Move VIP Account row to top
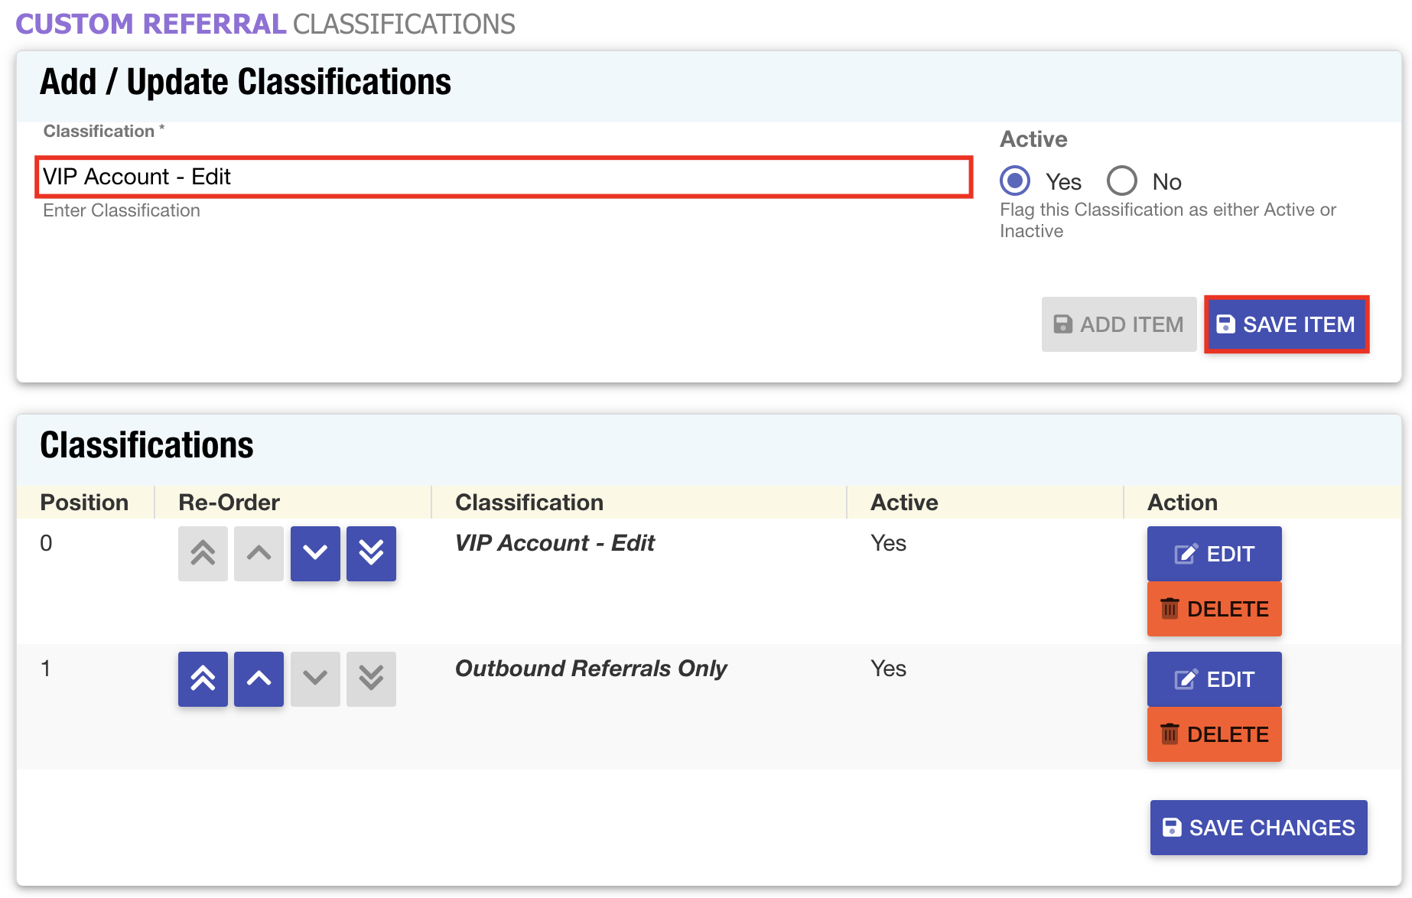Image resolution: width=1412 pixels, height=898 pixels. 203,553
